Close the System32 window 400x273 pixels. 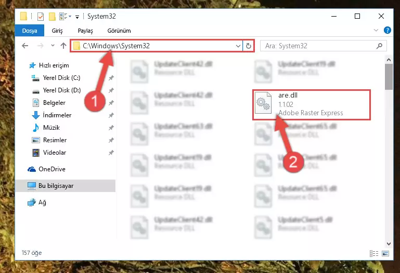coord(381,16)
